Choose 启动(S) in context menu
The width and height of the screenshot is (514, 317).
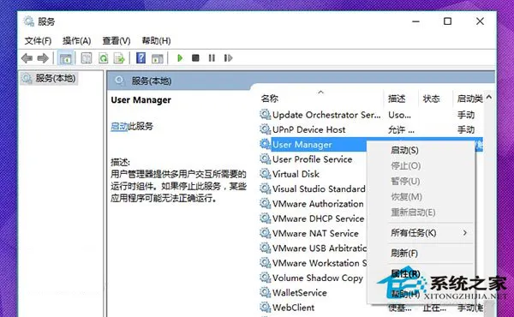[x=404, y=151]
